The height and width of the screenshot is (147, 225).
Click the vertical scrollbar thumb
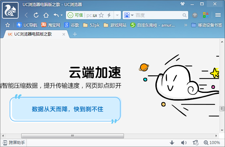coord(222,109)
